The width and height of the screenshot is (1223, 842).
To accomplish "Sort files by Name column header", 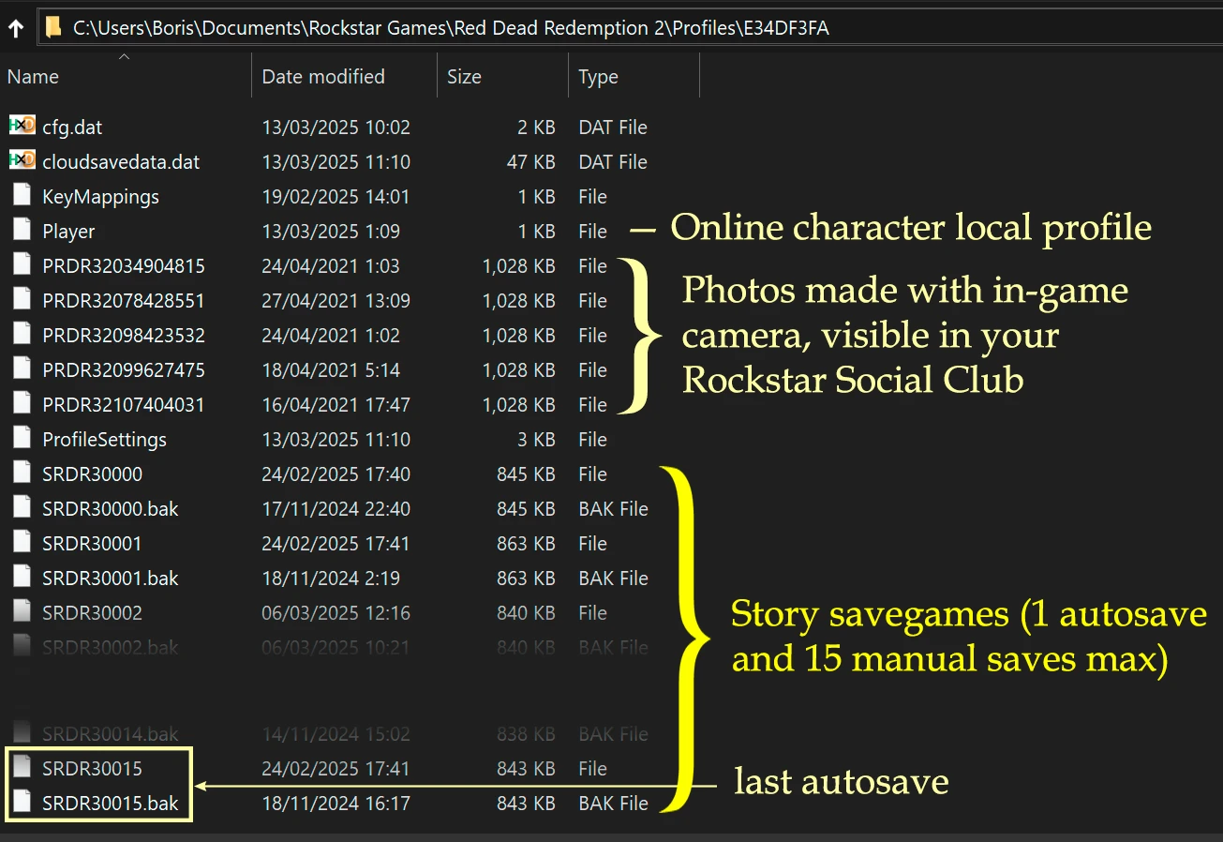I will coord(33,77).
